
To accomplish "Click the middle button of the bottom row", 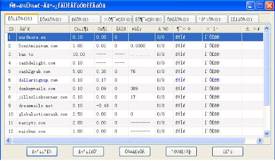I will [134, 152].
